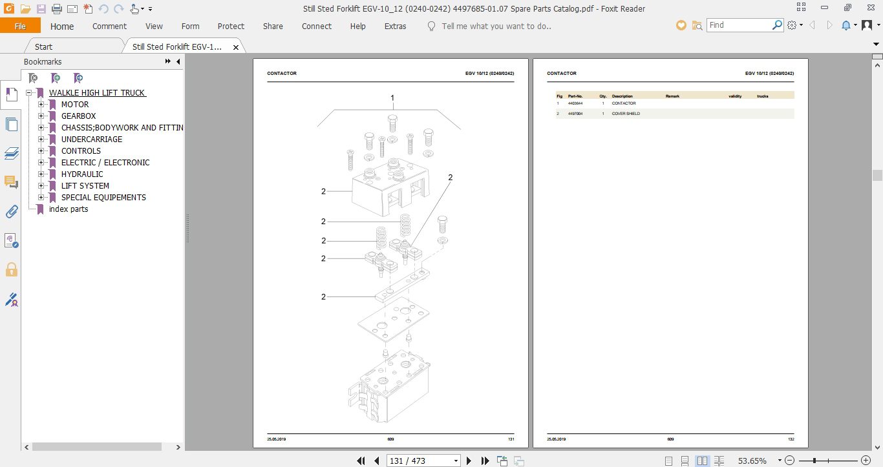The height and width of the screenshot is (467, 883).
Task: Click the Save disk icon in quick toolbar
Action: [x=41, y=9]
